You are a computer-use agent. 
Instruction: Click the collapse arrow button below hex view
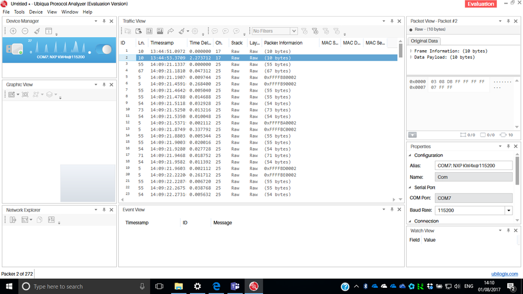click(x=413, y=135)
